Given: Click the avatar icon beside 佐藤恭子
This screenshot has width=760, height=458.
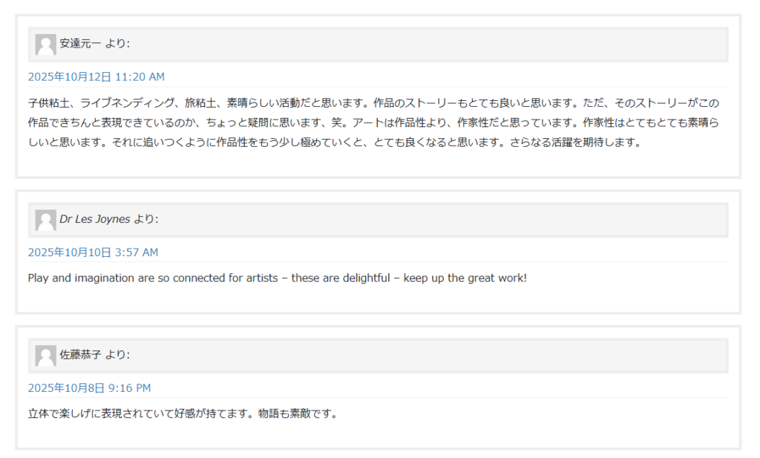Looking at the screenshot, I should pyautogui.click(x=45, y=356).
